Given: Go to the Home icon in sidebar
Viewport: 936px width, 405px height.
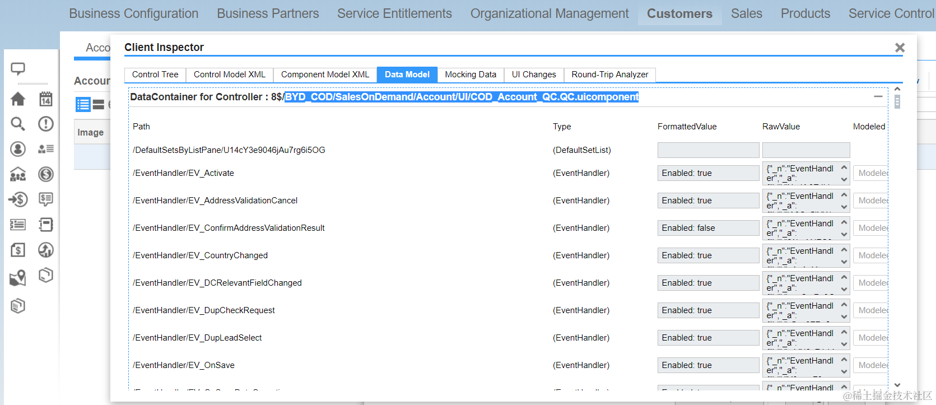Looking at the screenshot, I should (18, 99).
